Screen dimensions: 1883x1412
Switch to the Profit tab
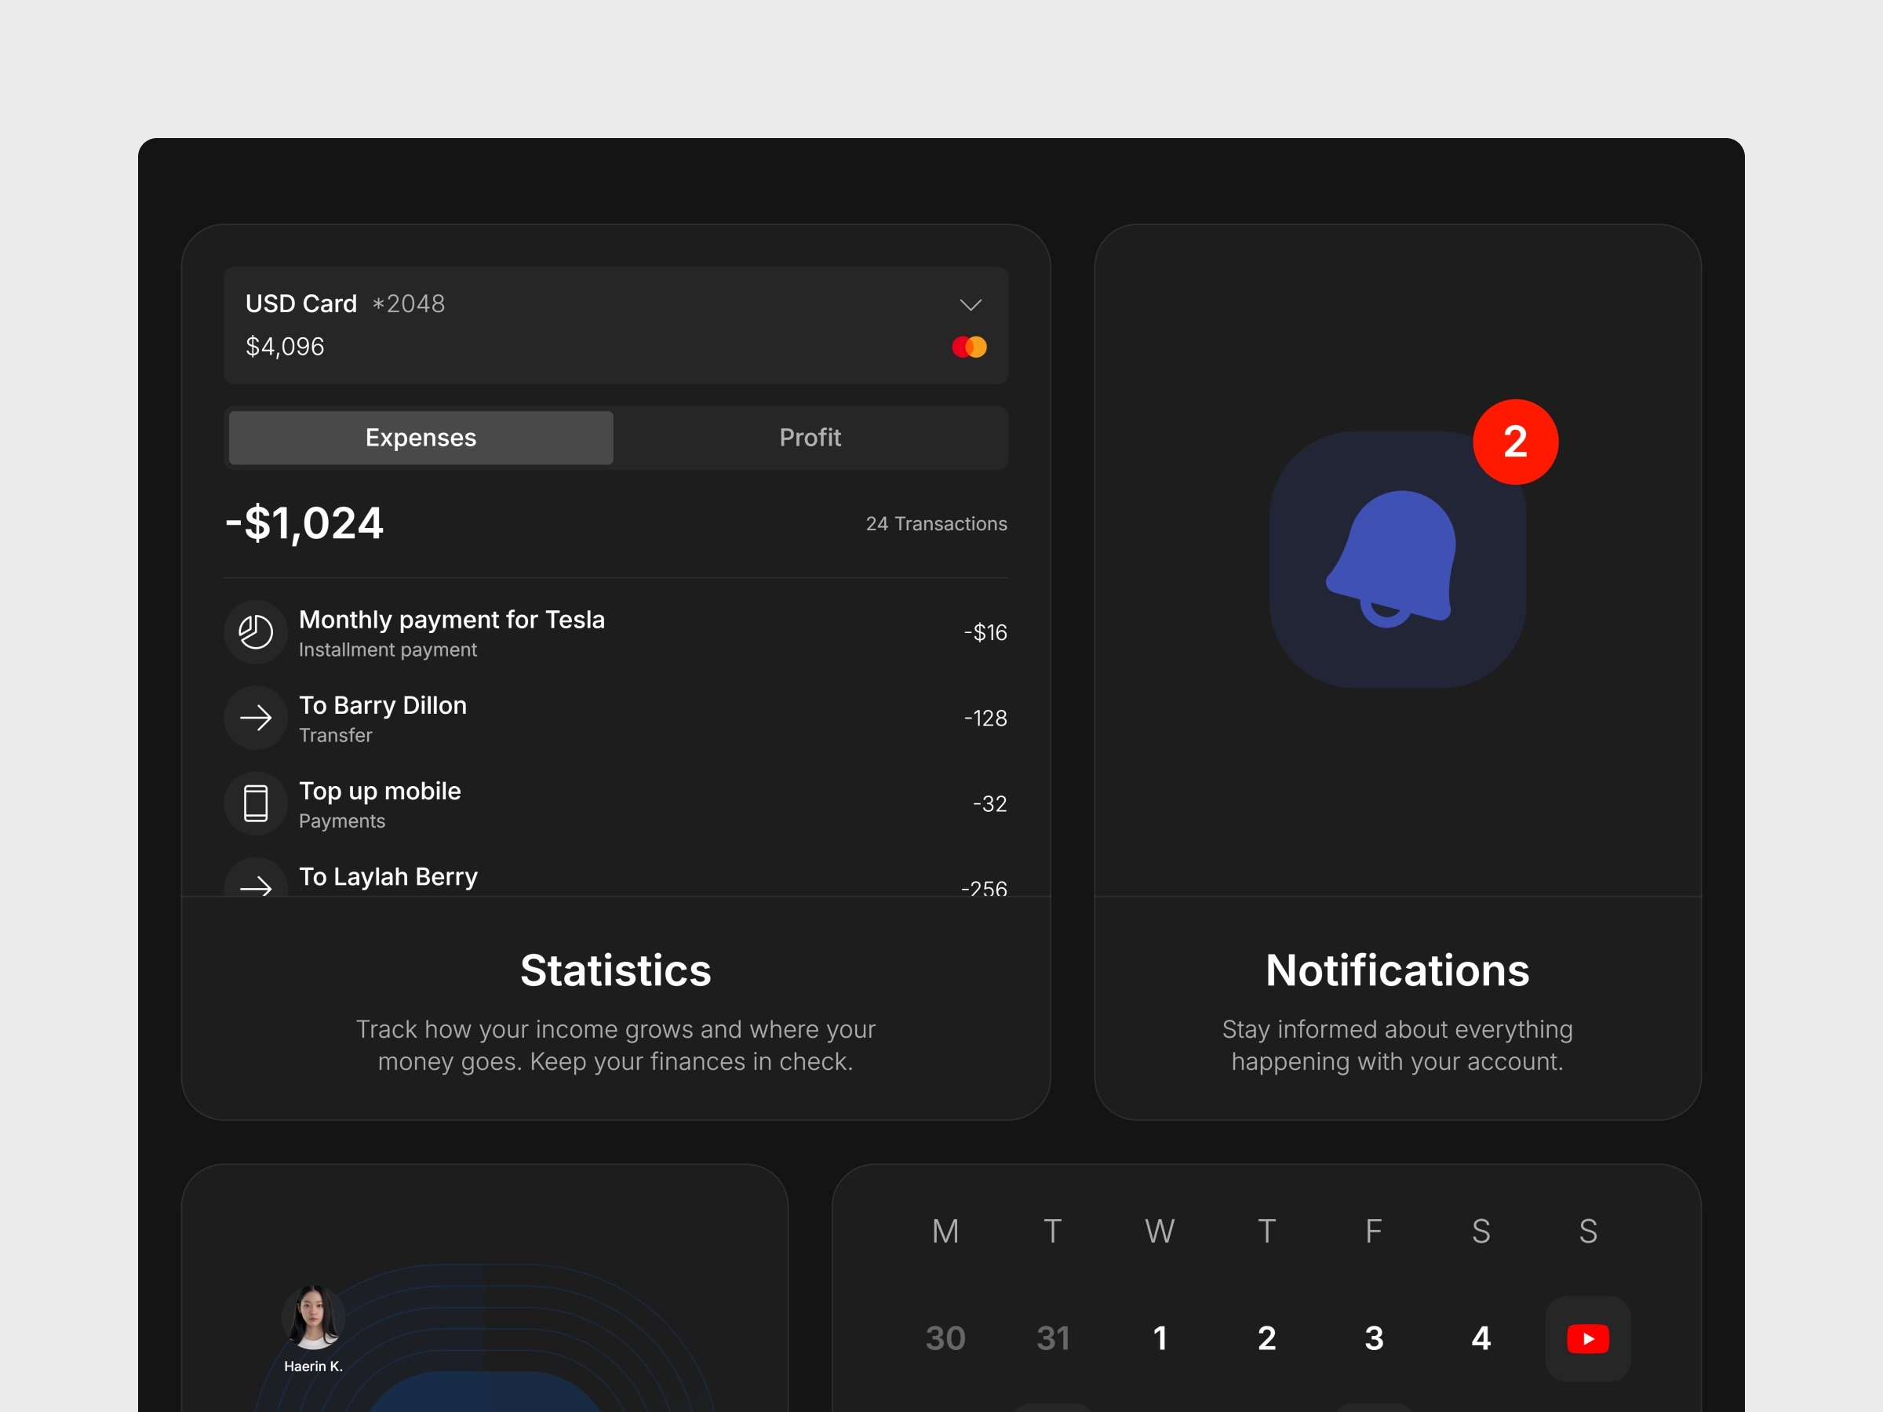(x=810, y=438)
